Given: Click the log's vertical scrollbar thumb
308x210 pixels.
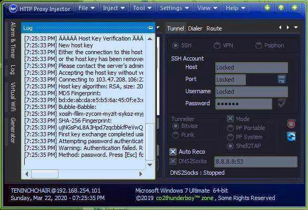Looking at the screenshot, I should pos(150,142).
